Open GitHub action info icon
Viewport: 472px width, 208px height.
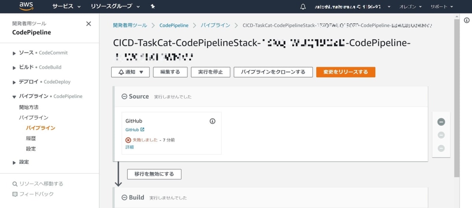tap(212, 121)
